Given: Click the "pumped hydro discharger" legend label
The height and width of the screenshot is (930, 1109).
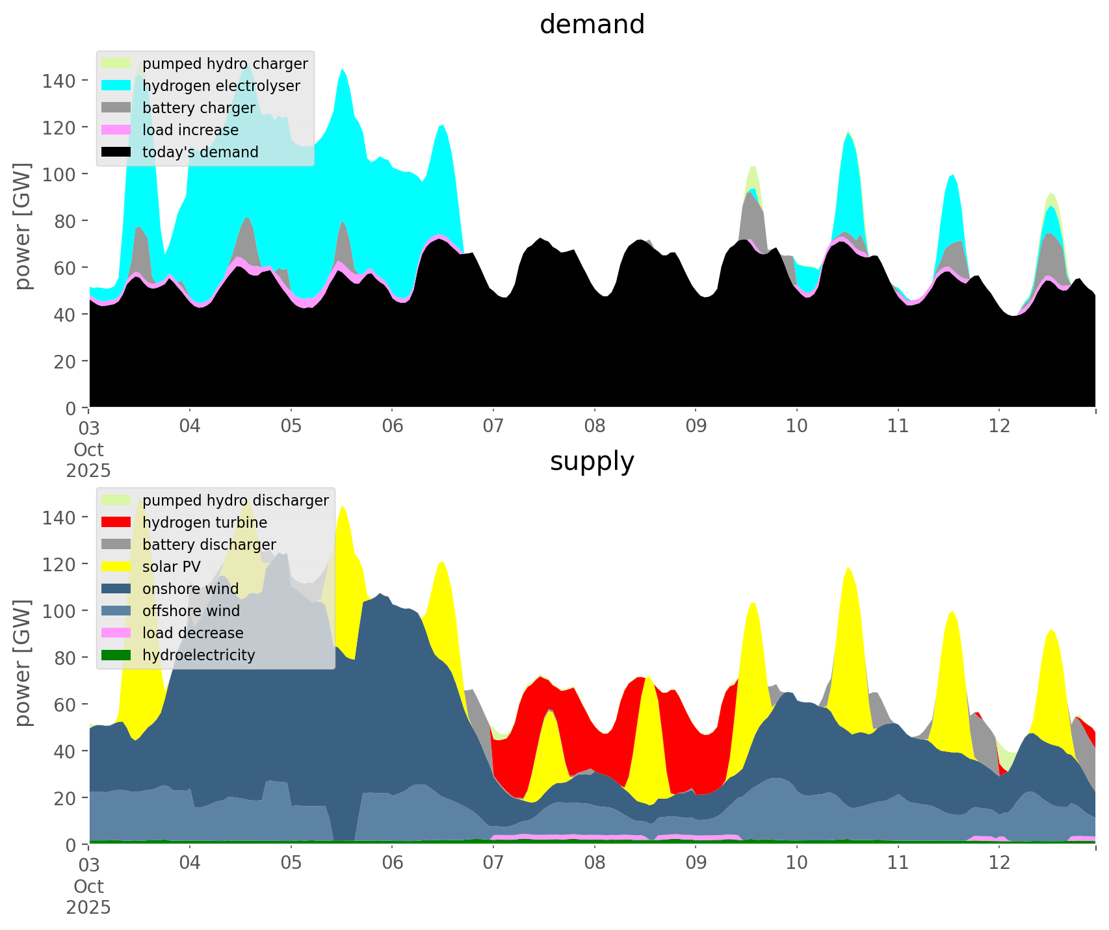Looking at the screenshot, I should [235, 500].
